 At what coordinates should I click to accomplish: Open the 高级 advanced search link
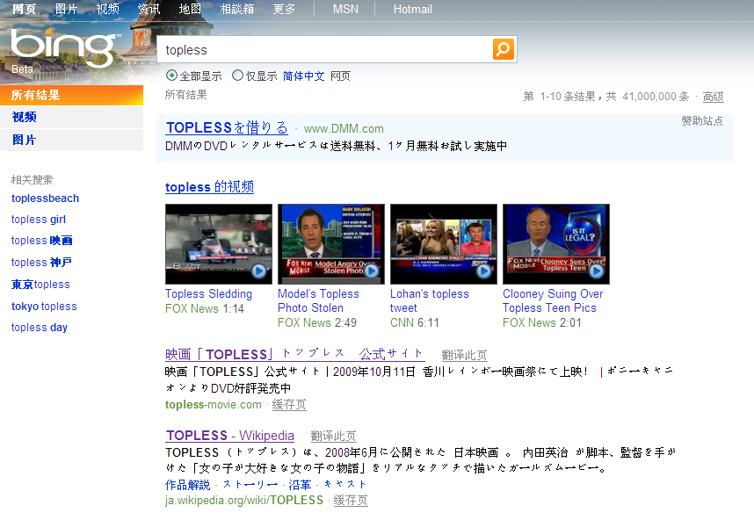713,97
